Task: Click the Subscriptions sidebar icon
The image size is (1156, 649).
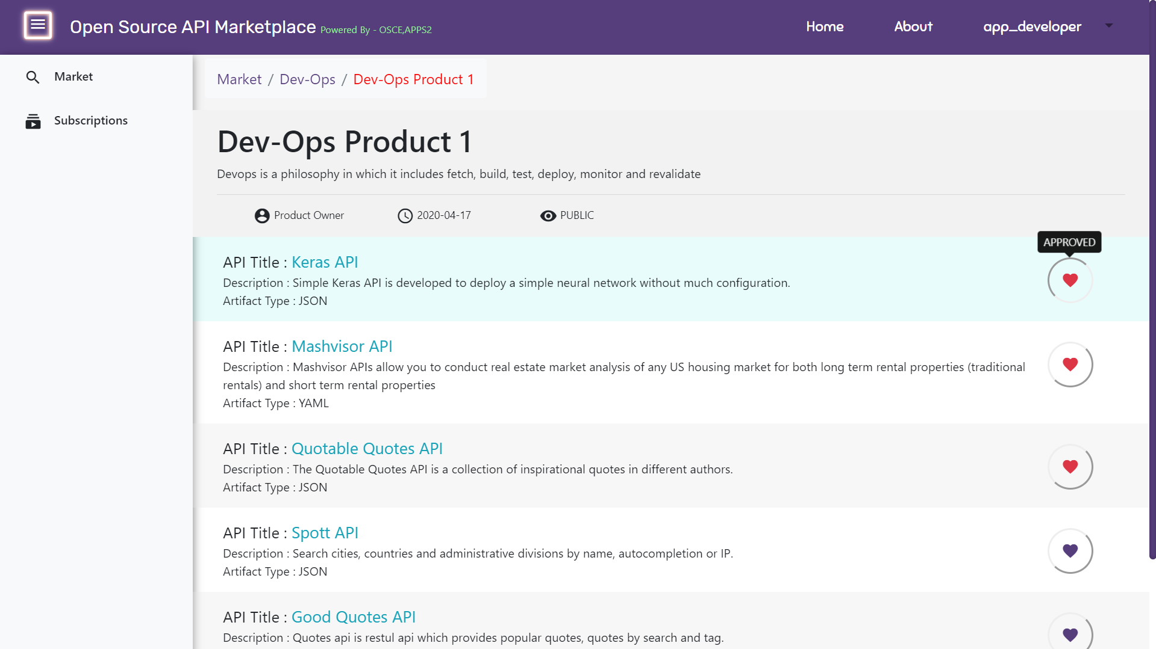Action: click(33, 121)
